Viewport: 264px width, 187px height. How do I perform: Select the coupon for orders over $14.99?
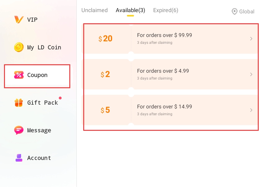click(170, 110)
